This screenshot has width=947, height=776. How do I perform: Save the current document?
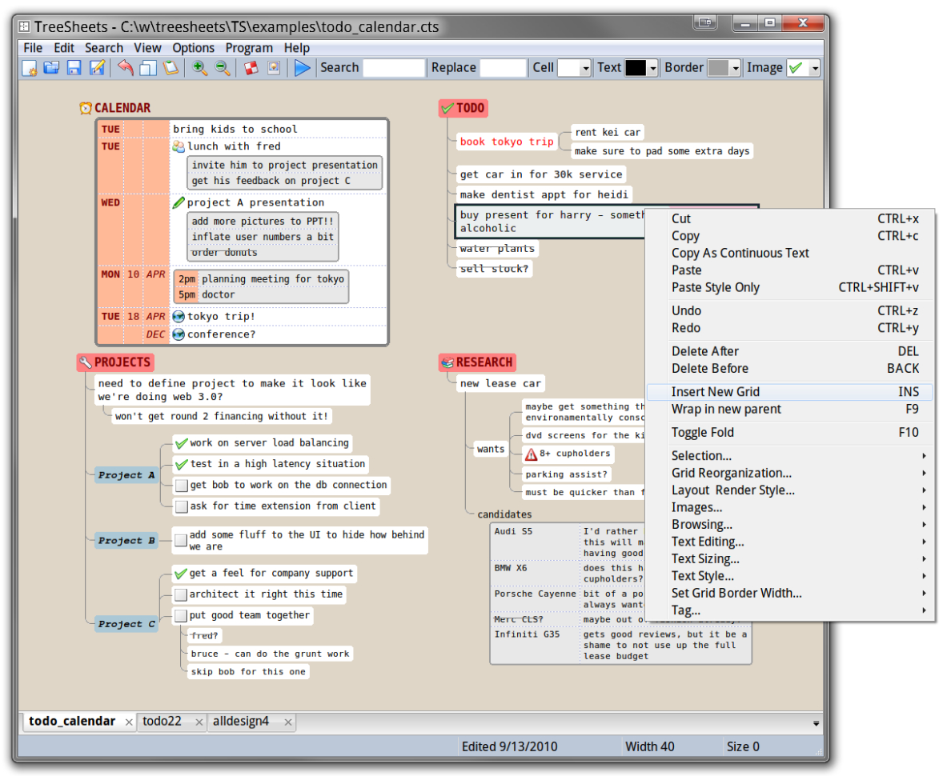[x=71, y=67]
